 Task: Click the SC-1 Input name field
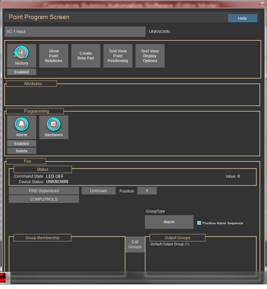(x=75, y=32)
